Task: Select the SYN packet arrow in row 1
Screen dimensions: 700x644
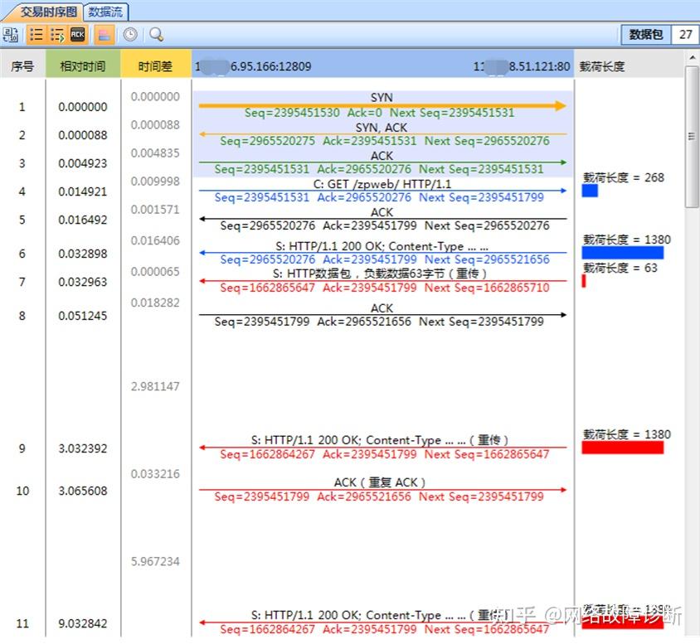Action: (x=382, y=104)
